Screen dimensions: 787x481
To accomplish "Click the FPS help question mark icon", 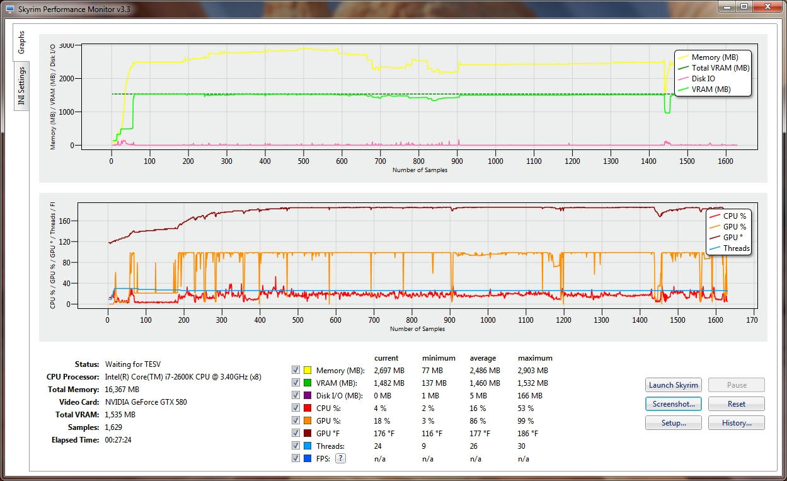I will click(x=340, y=459).
